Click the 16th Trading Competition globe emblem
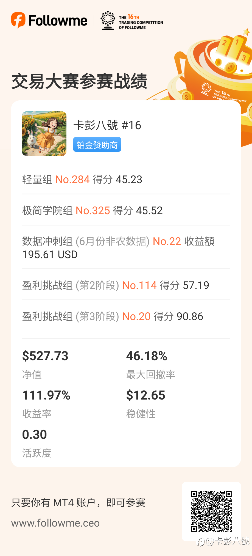The height and width of the screenshot is (556, 252). [108, 20]
